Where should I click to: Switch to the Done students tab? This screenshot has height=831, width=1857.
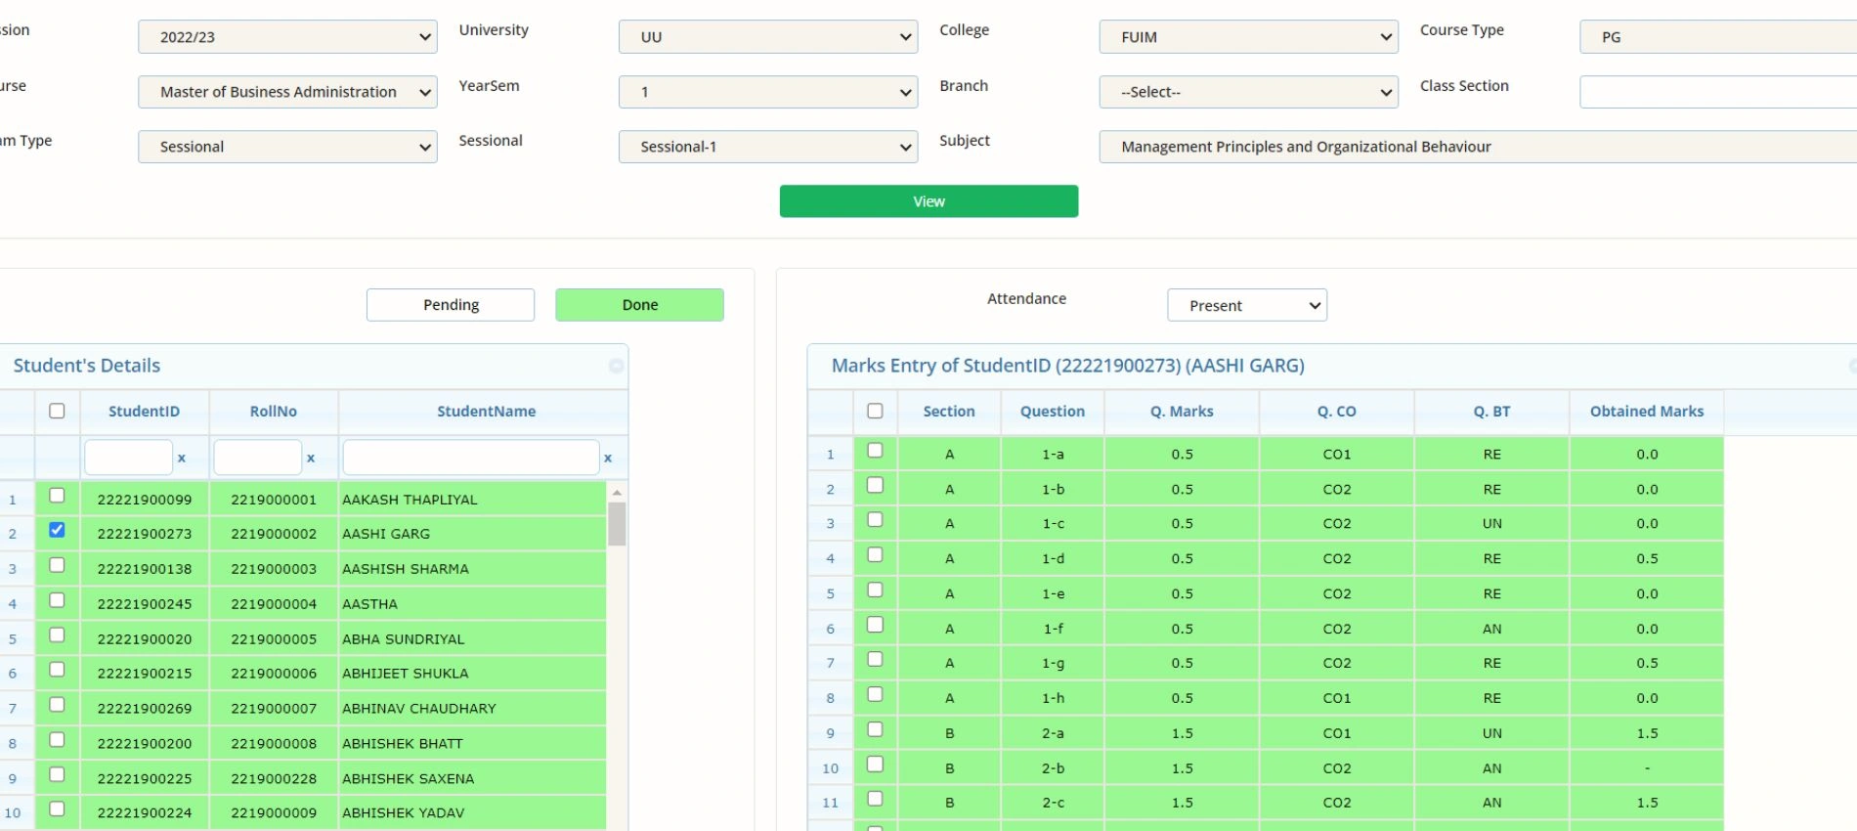[x=640, y=305]
